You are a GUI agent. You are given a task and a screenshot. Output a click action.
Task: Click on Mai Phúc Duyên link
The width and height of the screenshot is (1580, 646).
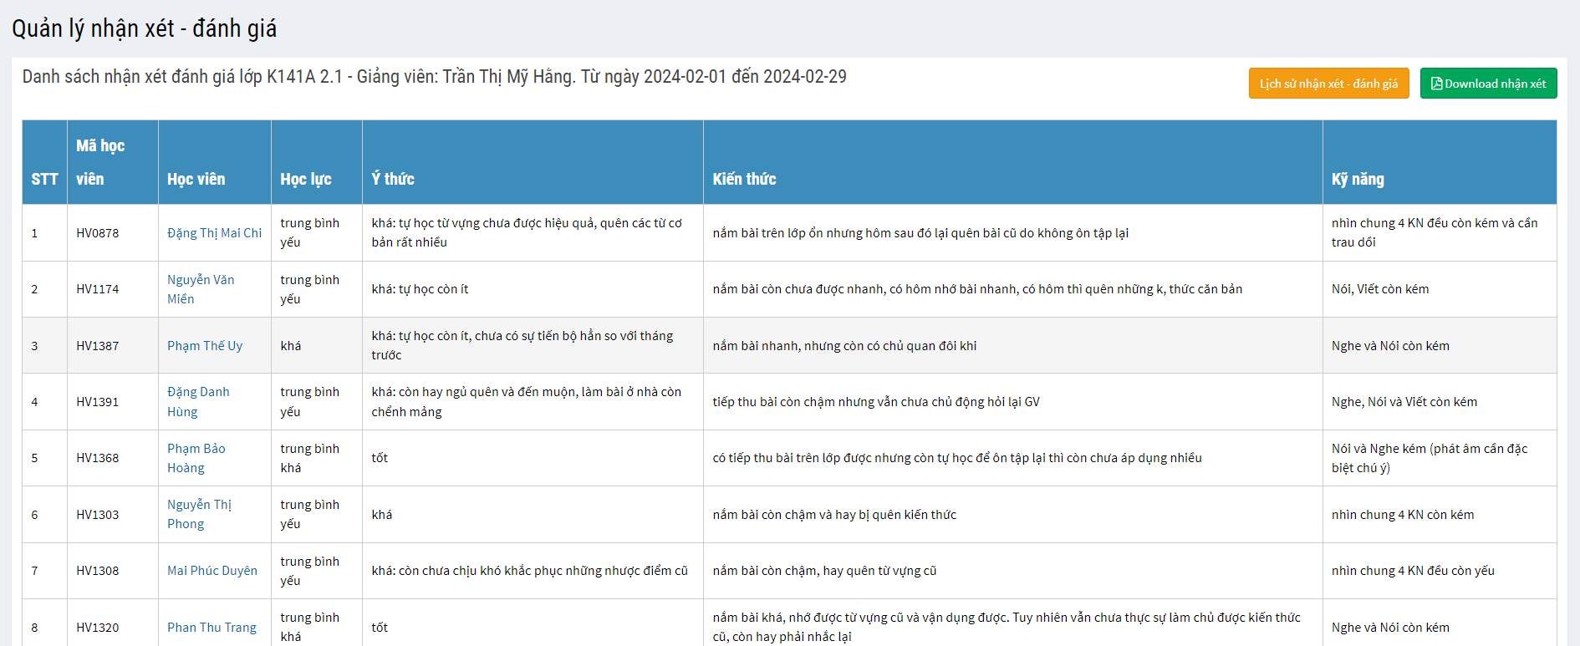tap(212, 571)
